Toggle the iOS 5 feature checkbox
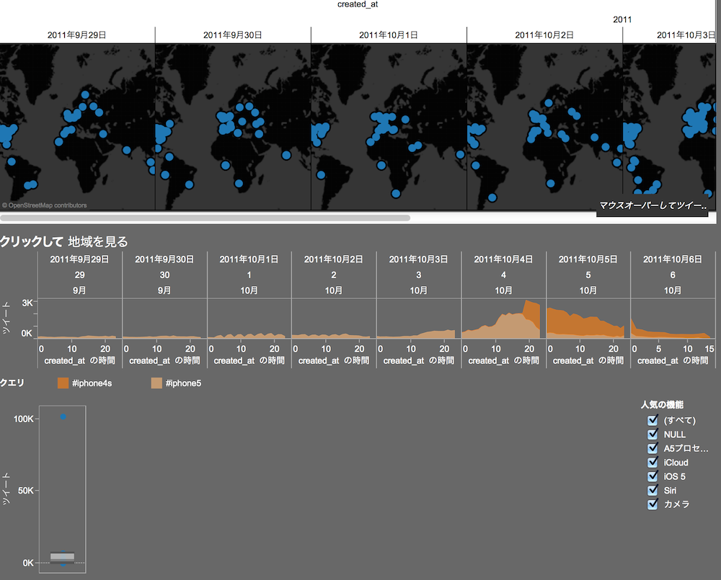Screen dimensions: 721x580 653,476
